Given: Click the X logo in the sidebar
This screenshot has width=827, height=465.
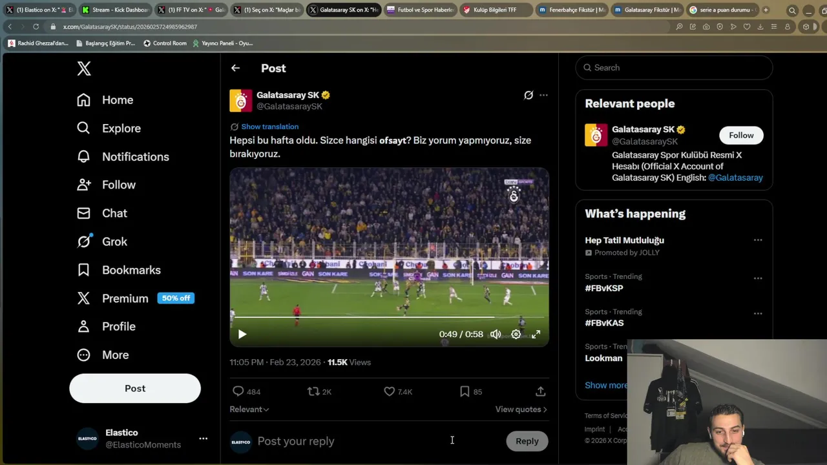Looking at the screenshot, I should (84, 68).
